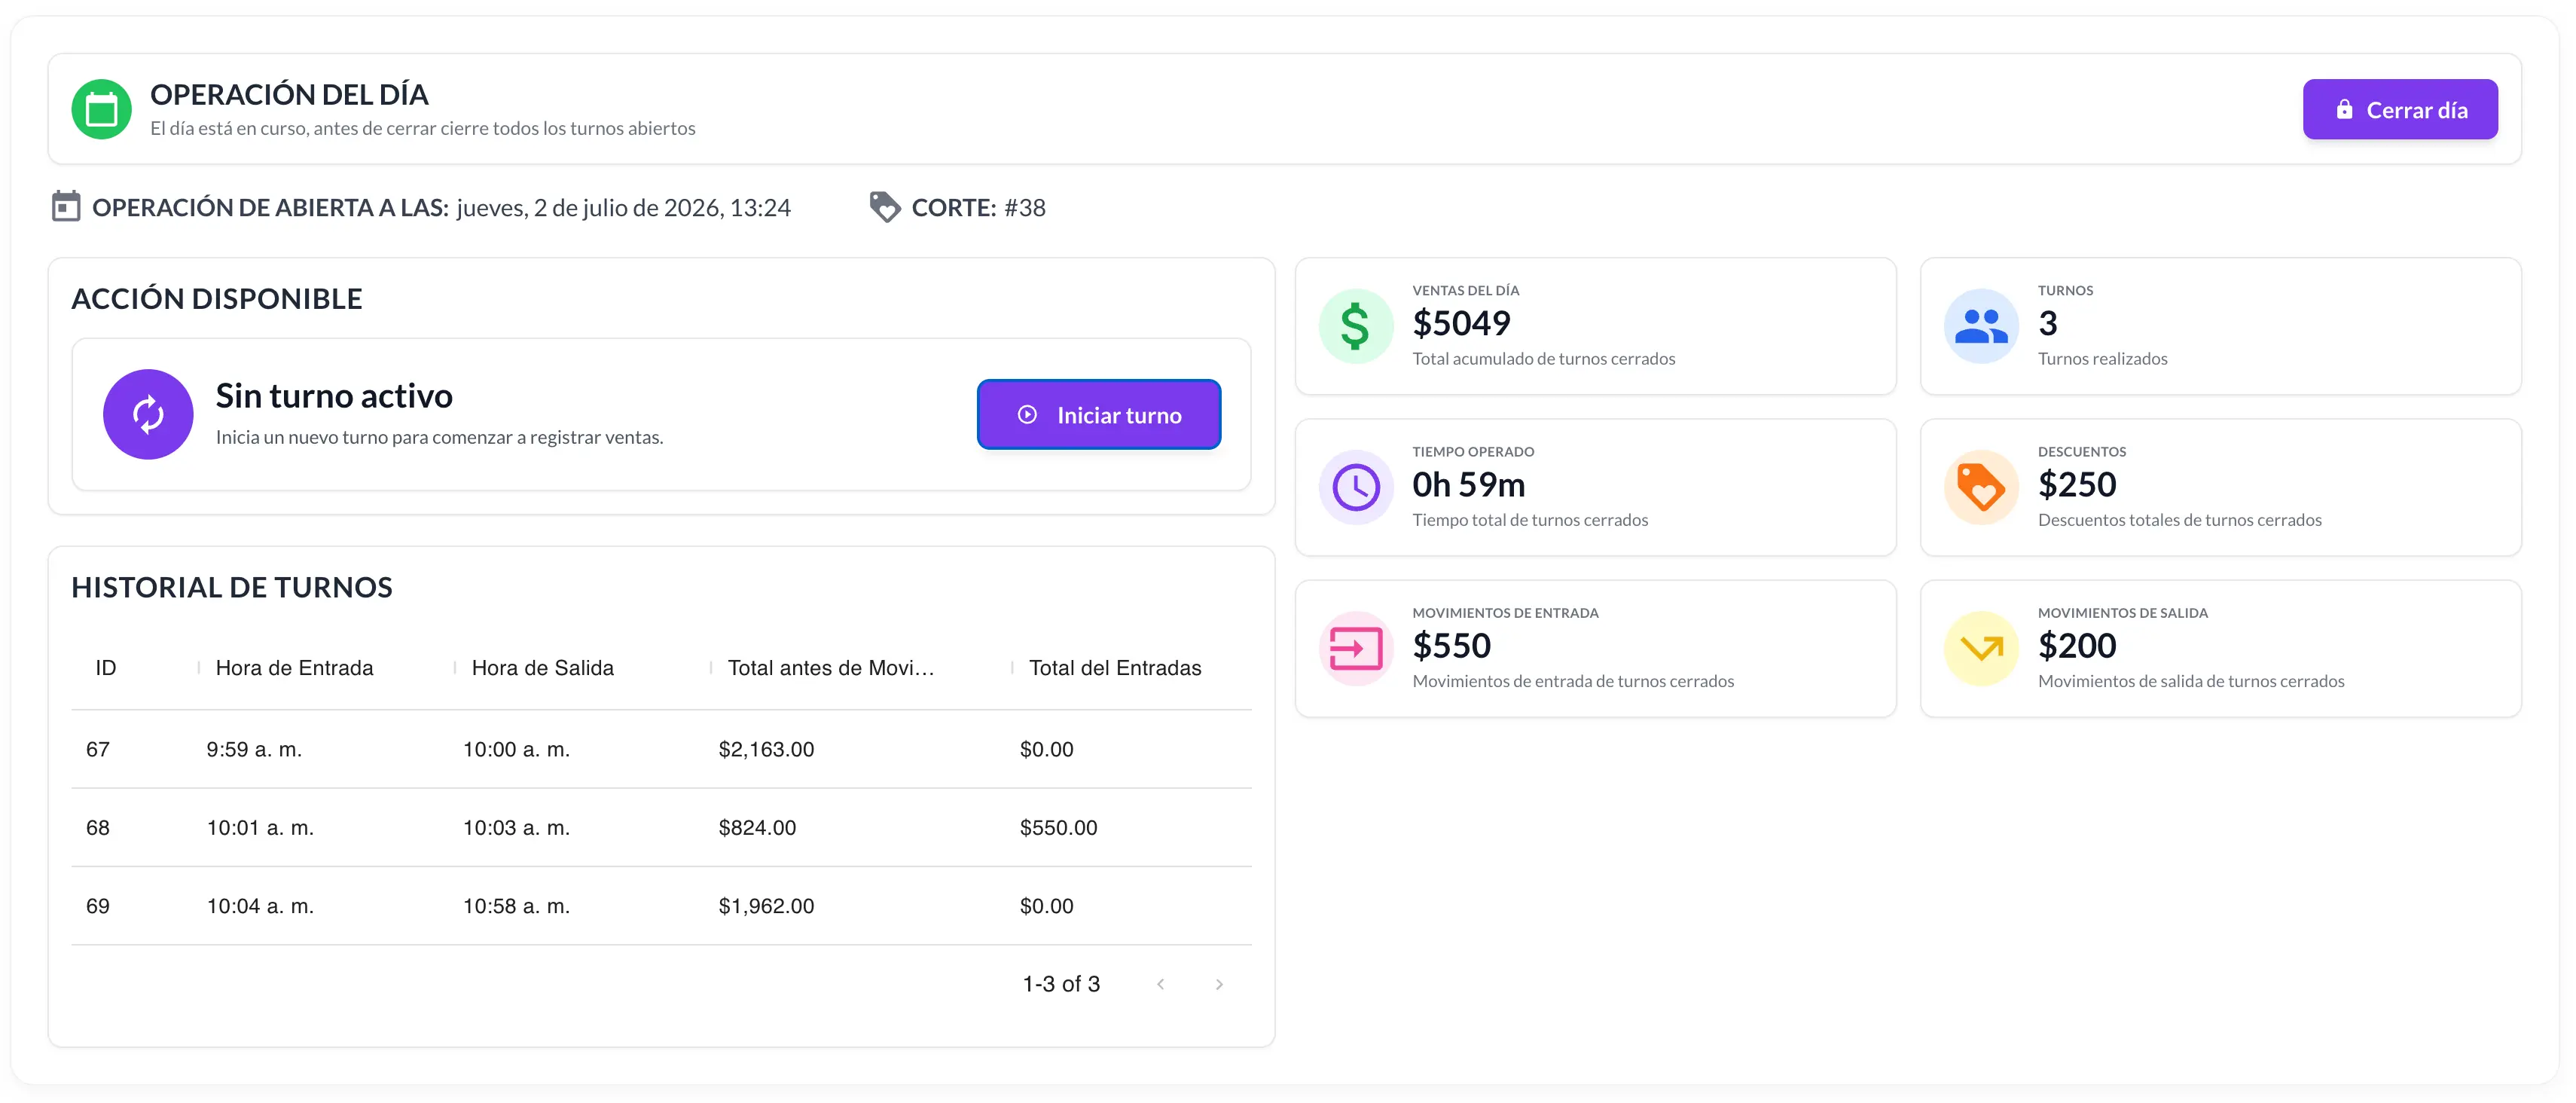Click the green dollar icon in Ventas del día

[x=1355, y=326]
